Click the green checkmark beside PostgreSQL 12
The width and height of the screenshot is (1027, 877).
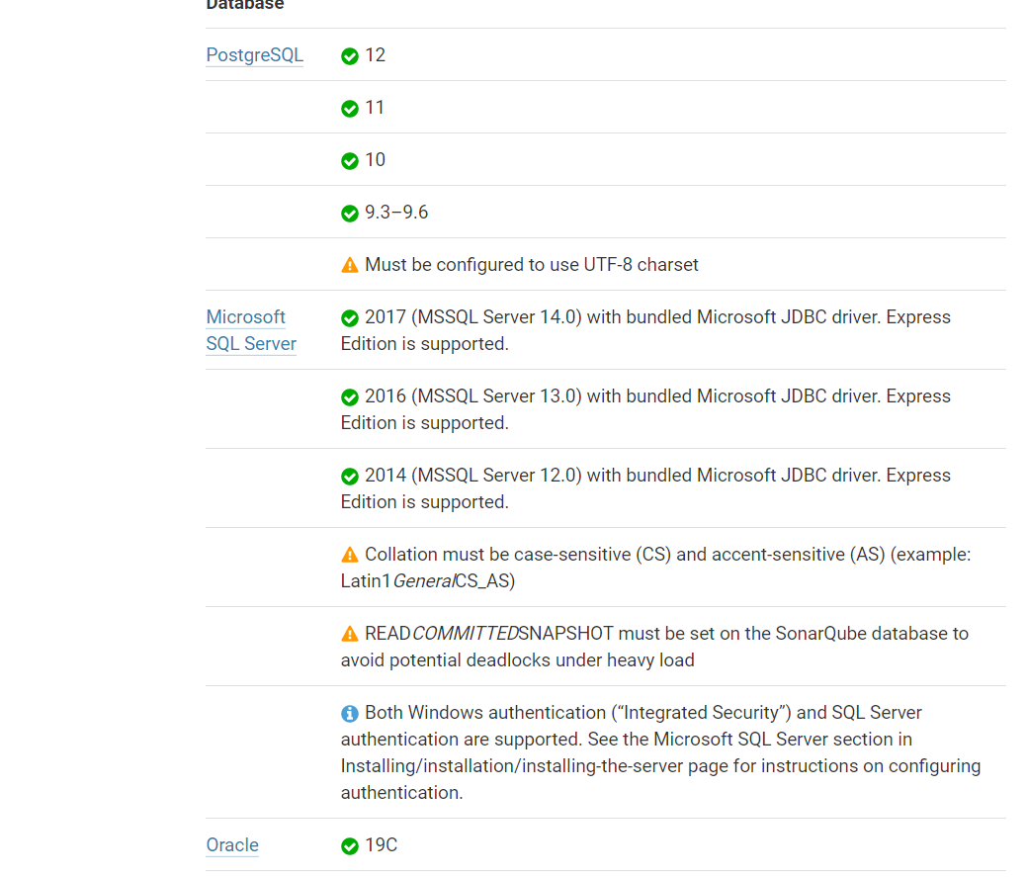350,56
